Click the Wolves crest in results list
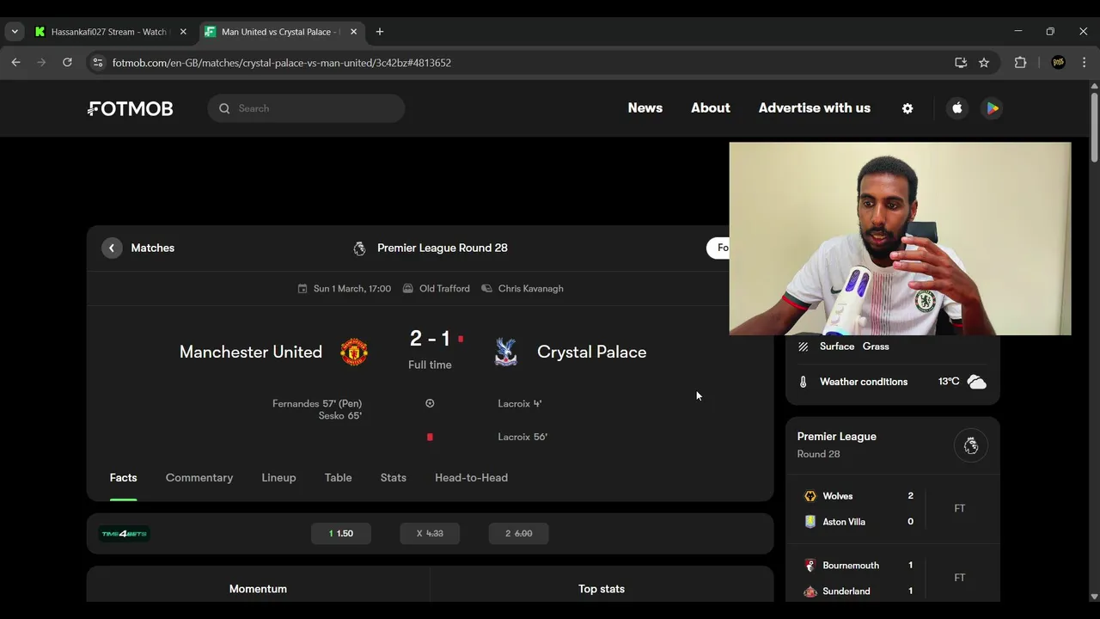1100x619 pixels. pos(810,496)
